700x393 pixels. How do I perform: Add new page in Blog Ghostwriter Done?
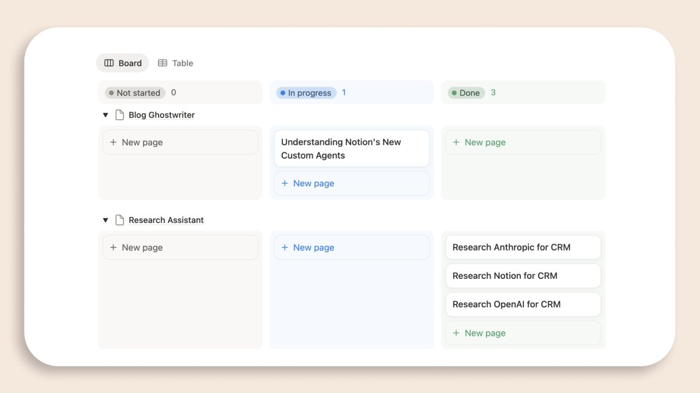523,142
